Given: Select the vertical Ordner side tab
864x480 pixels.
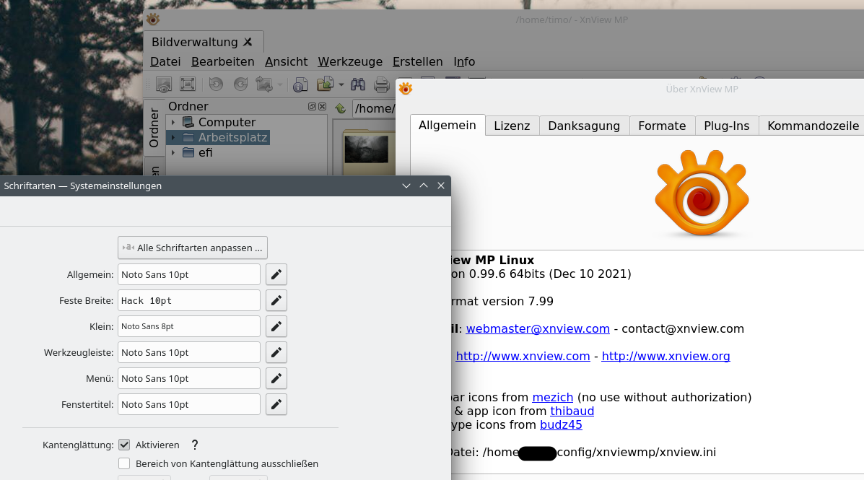Looking at the screenshot, I should 154,128.
